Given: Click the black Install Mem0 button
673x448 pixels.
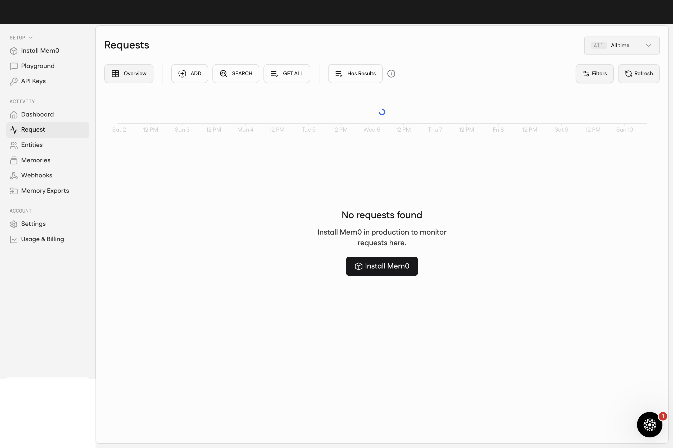Looking at the screenshot, I should 382,266.
